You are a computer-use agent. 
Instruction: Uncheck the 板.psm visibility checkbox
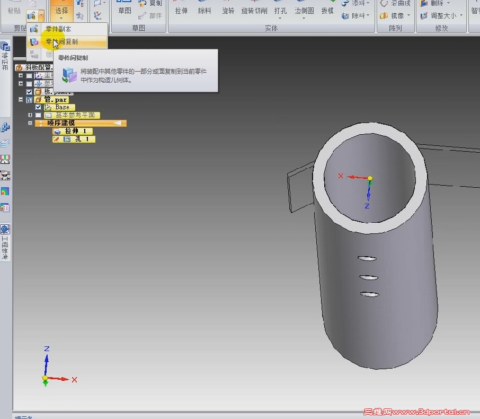(29, 92)
